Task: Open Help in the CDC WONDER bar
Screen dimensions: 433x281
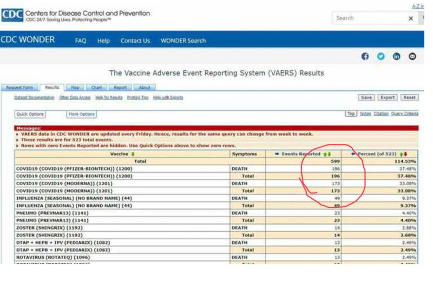Action: point(103,41)
